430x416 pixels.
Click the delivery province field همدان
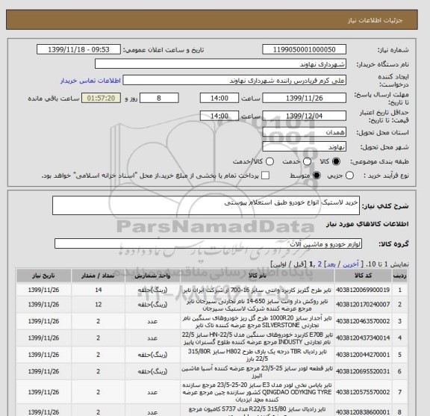pos(304,132)
